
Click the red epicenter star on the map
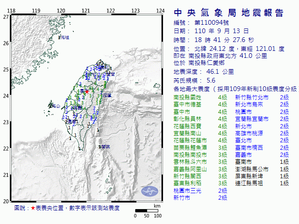click(87, 92)
